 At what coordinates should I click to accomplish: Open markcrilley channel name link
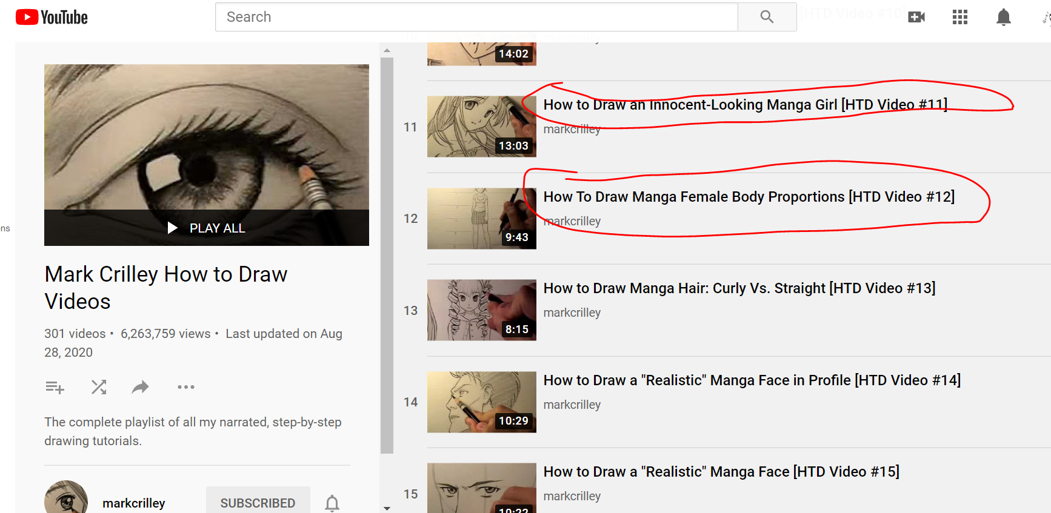click(134, 503)
